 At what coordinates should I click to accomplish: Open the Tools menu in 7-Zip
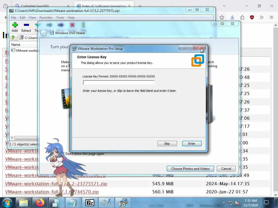pos(60,18)
